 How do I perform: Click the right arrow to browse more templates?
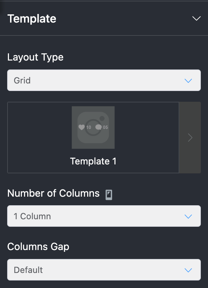pyautogui.click(x=190, y=138)
